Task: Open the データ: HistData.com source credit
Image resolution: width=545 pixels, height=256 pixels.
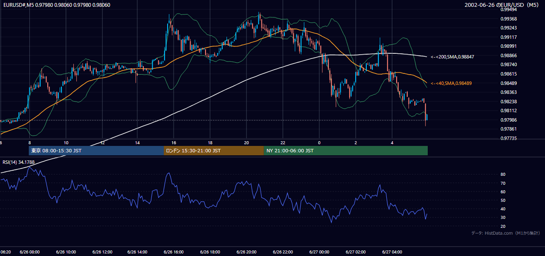Action: pyautogui.click(x=506, y=233)
